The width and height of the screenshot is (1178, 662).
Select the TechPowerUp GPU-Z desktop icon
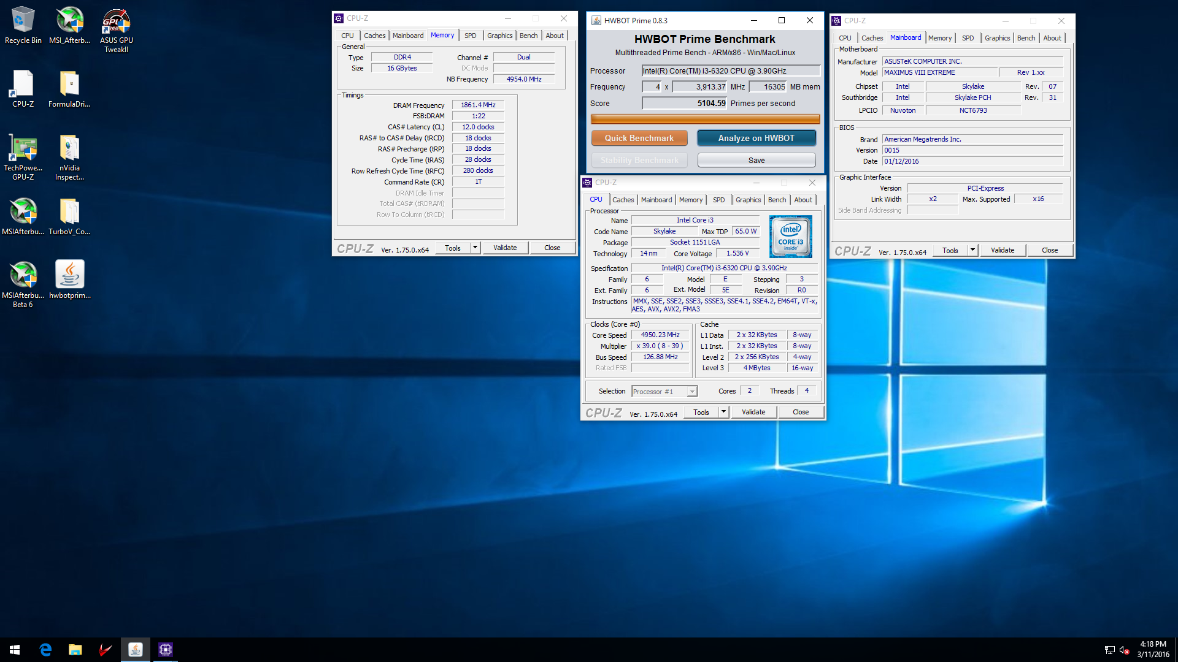click(x=23, y=158)
